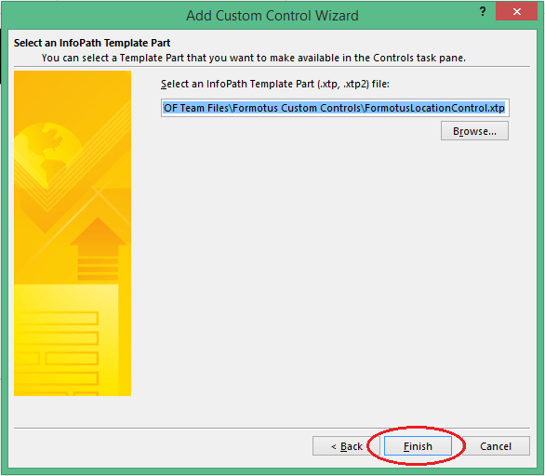Click the template part file path field

coord(335,108)
